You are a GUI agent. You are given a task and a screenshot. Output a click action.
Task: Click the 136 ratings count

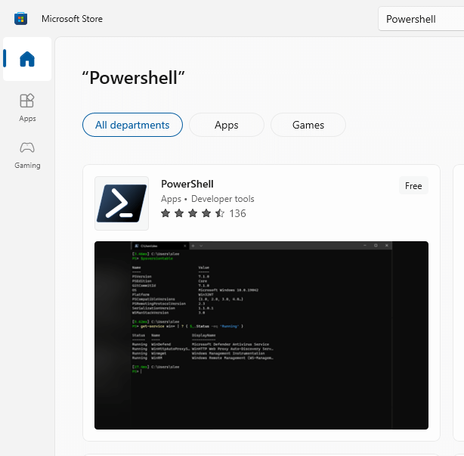(x=237, y=213)
